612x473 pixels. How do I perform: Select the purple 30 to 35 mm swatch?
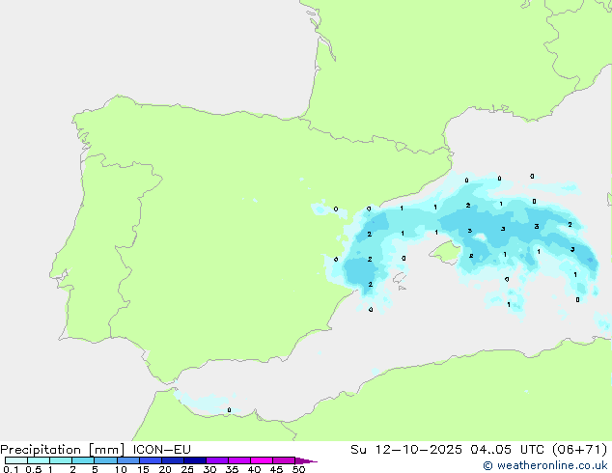(x=217, y=460)
